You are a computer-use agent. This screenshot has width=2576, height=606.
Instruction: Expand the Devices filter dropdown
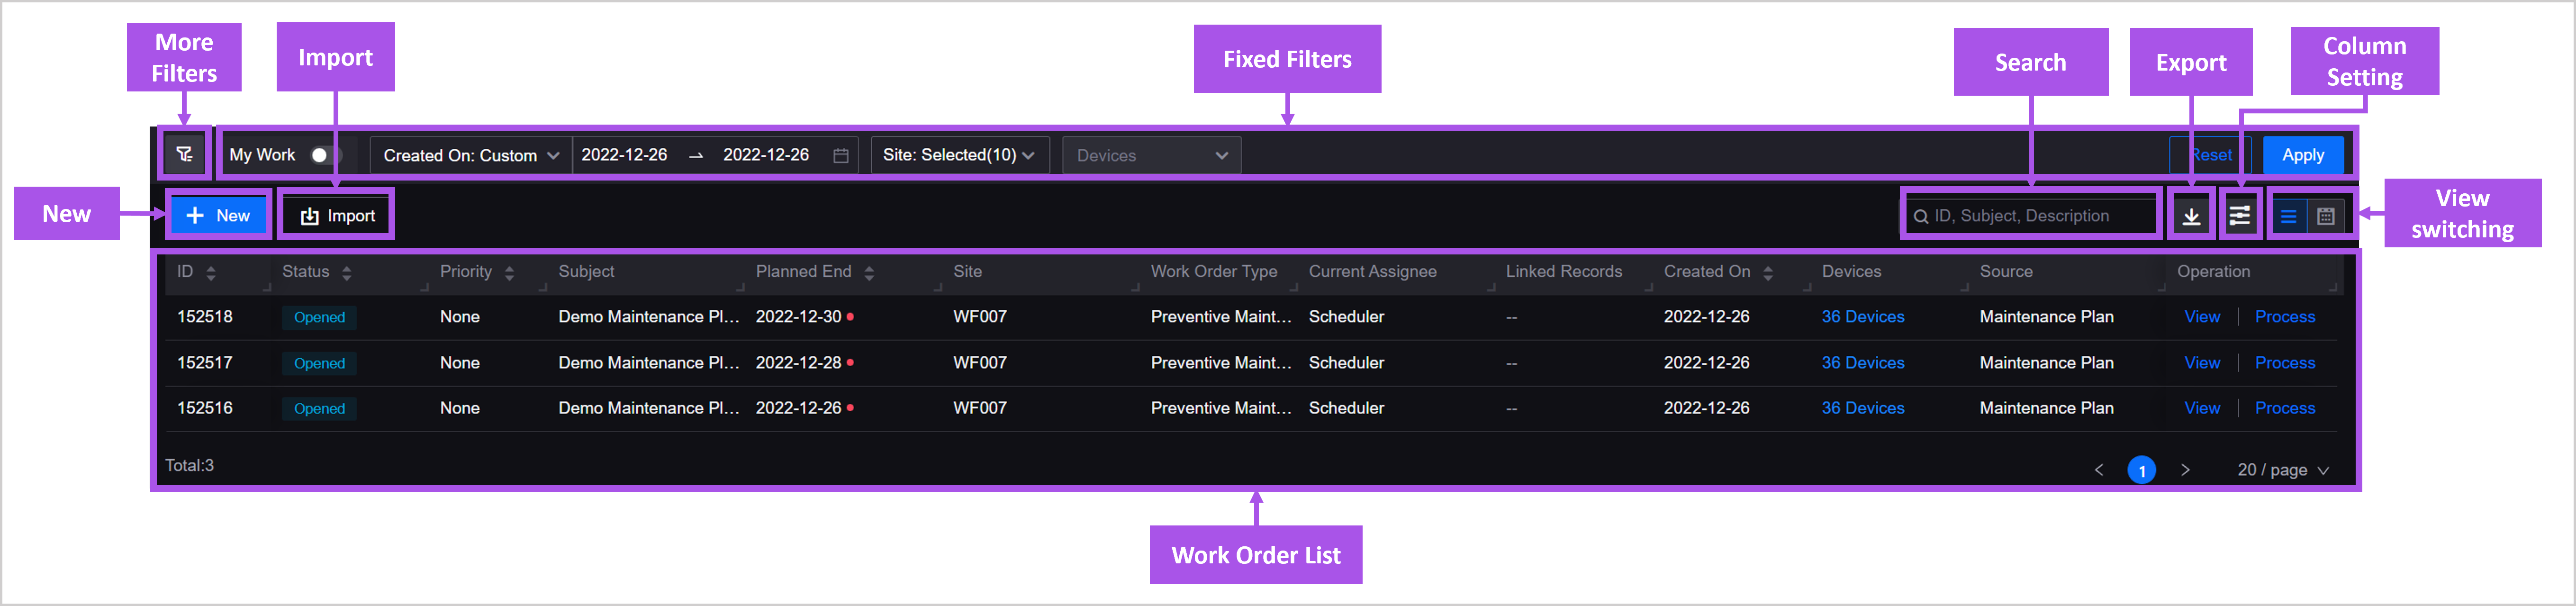(x=1150, y=155)
